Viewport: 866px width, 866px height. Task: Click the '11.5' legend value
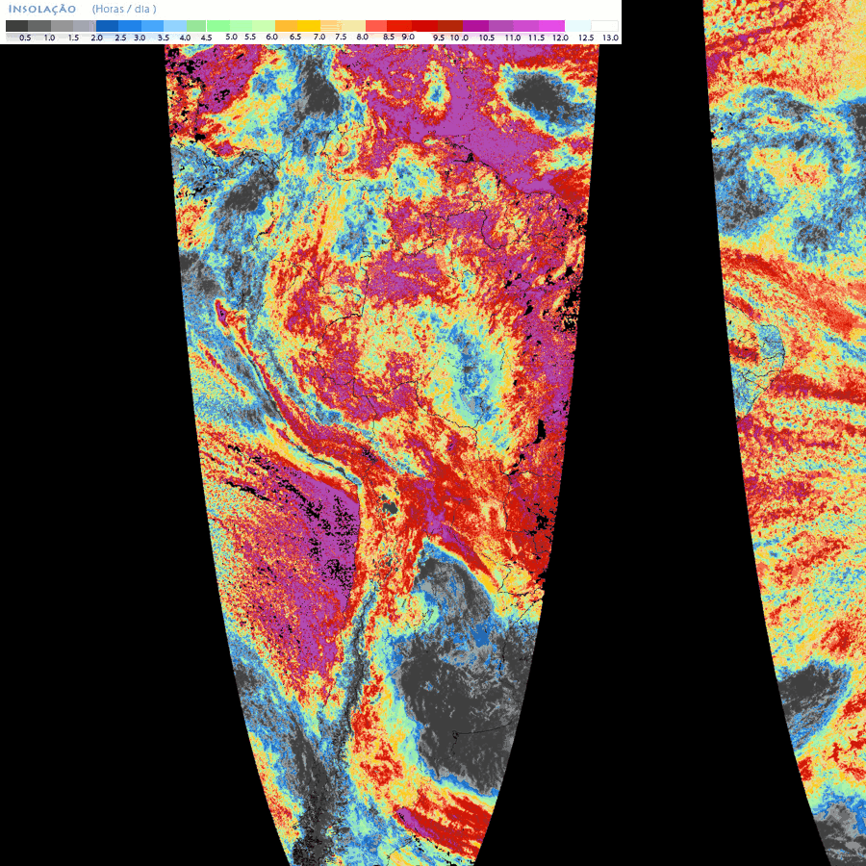(x=536, y=38)
